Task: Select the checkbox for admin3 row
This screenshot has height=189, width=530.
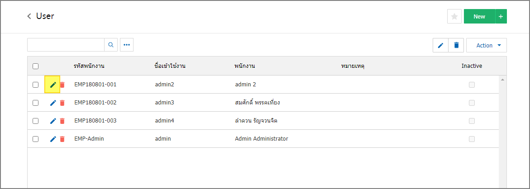Action: click(x=35, y=103)
